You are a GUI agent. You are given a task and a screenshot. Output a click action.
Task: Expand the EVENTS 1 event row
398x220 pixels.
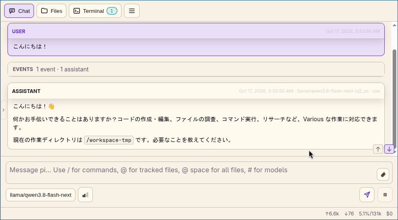(x=196, y=69)
